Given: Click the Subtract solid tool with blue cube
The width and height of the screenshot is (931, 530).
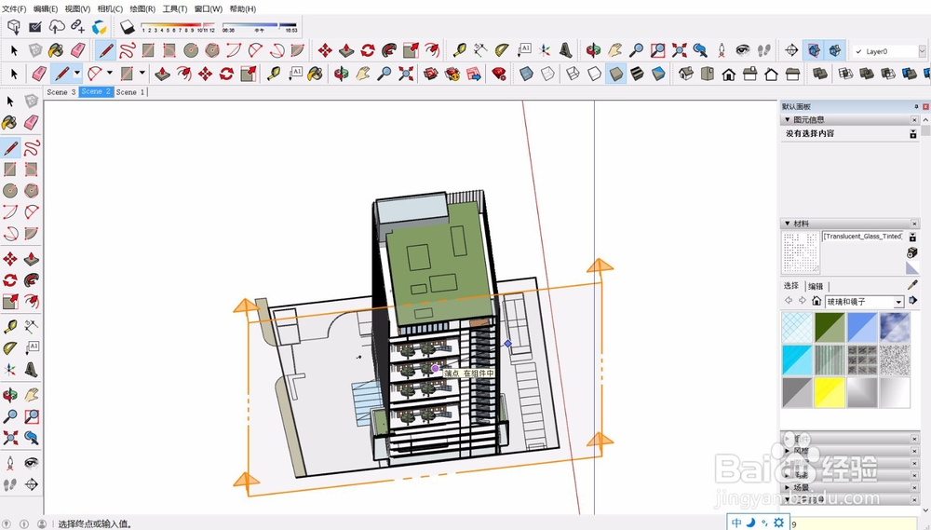Looking at the screenshot, I should (909, 74).
